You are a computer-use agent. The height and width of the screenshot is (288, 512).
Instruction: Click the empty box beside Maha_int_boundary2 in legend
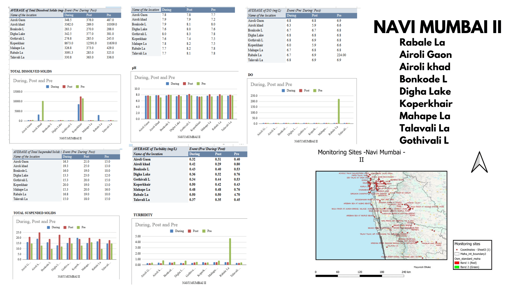click(x=457, y=254)
